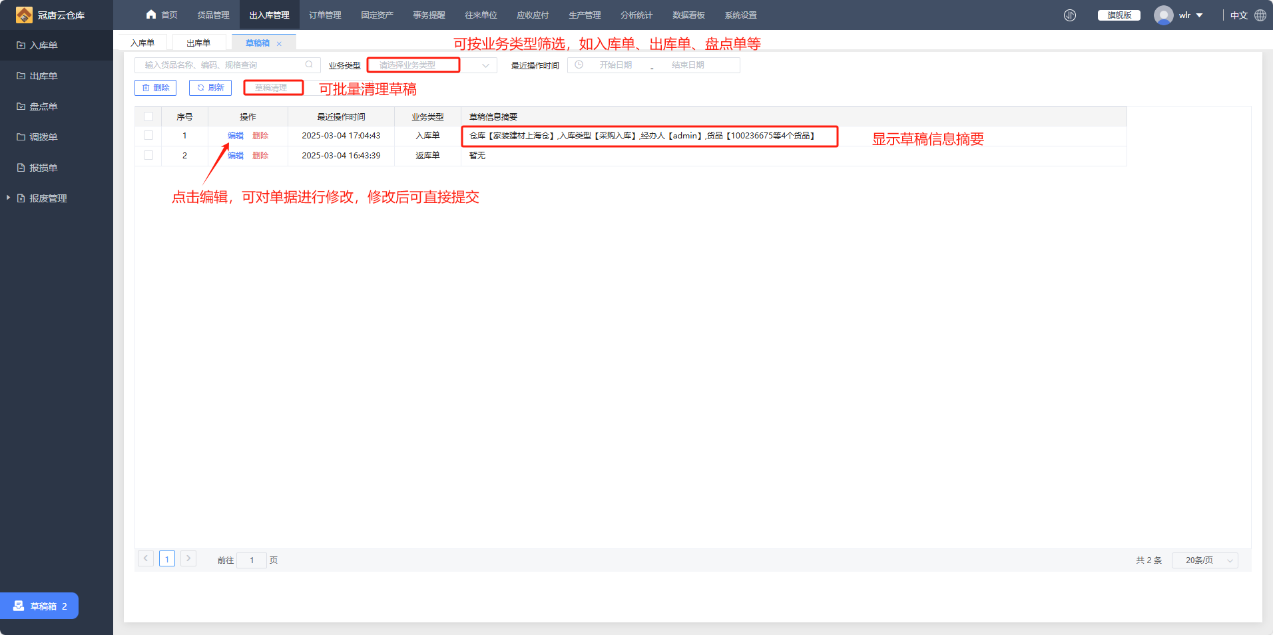Open the 首页 home icon
The image size is (1273, 635).
(151, 15)
